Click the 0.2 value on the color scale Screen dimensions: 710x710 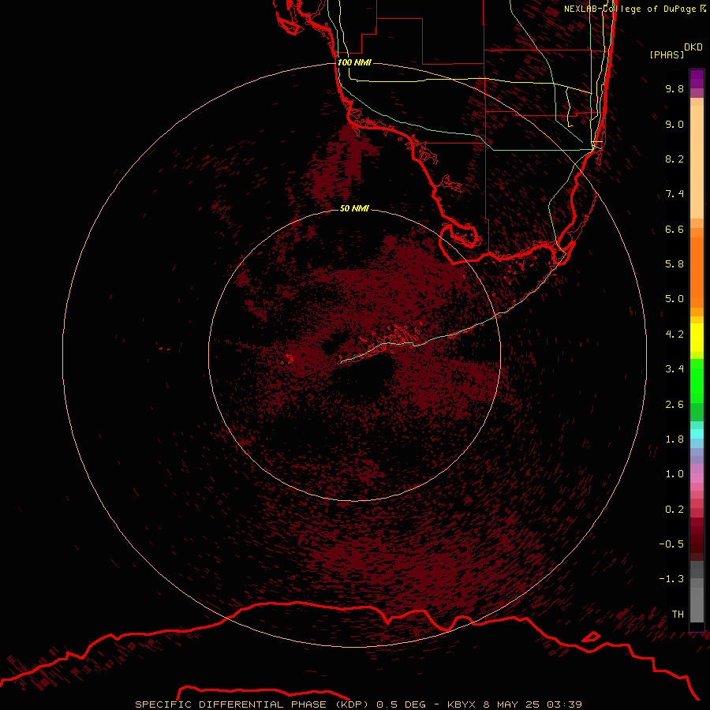[x=674, y=510]
